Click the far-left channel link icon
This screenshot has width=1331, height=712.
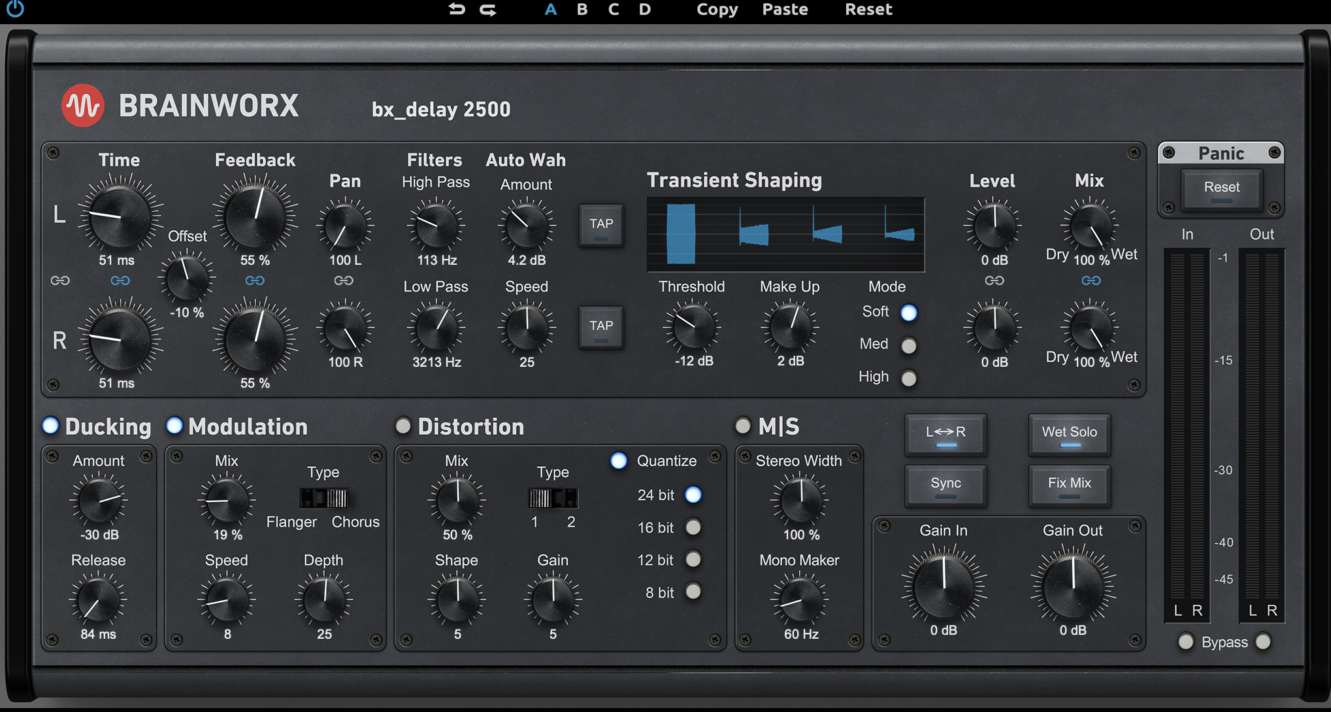click(x=60, y=280)
